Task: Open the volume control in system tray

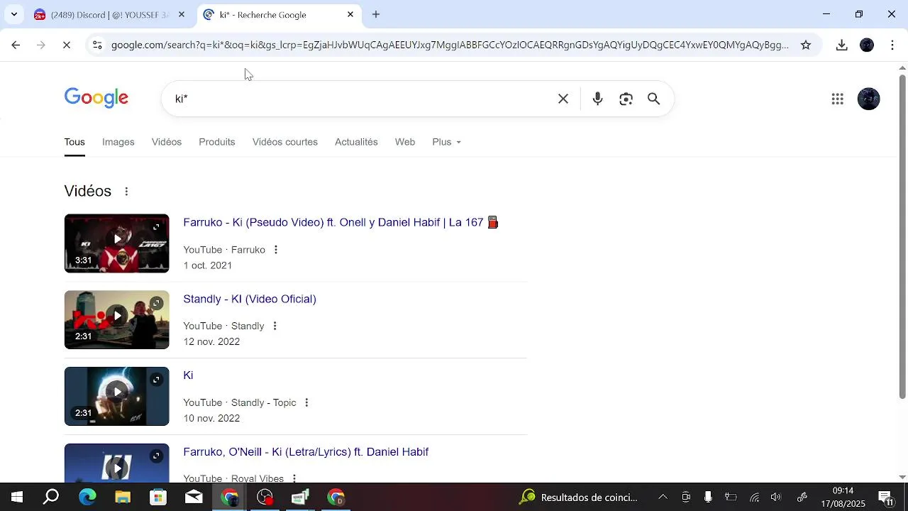Action: tap(775, 497)
